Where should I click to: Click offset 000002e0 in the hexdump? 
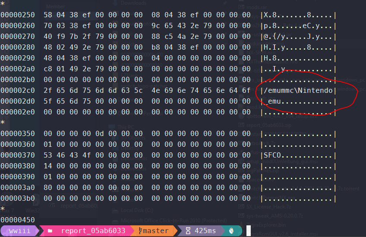18,112
